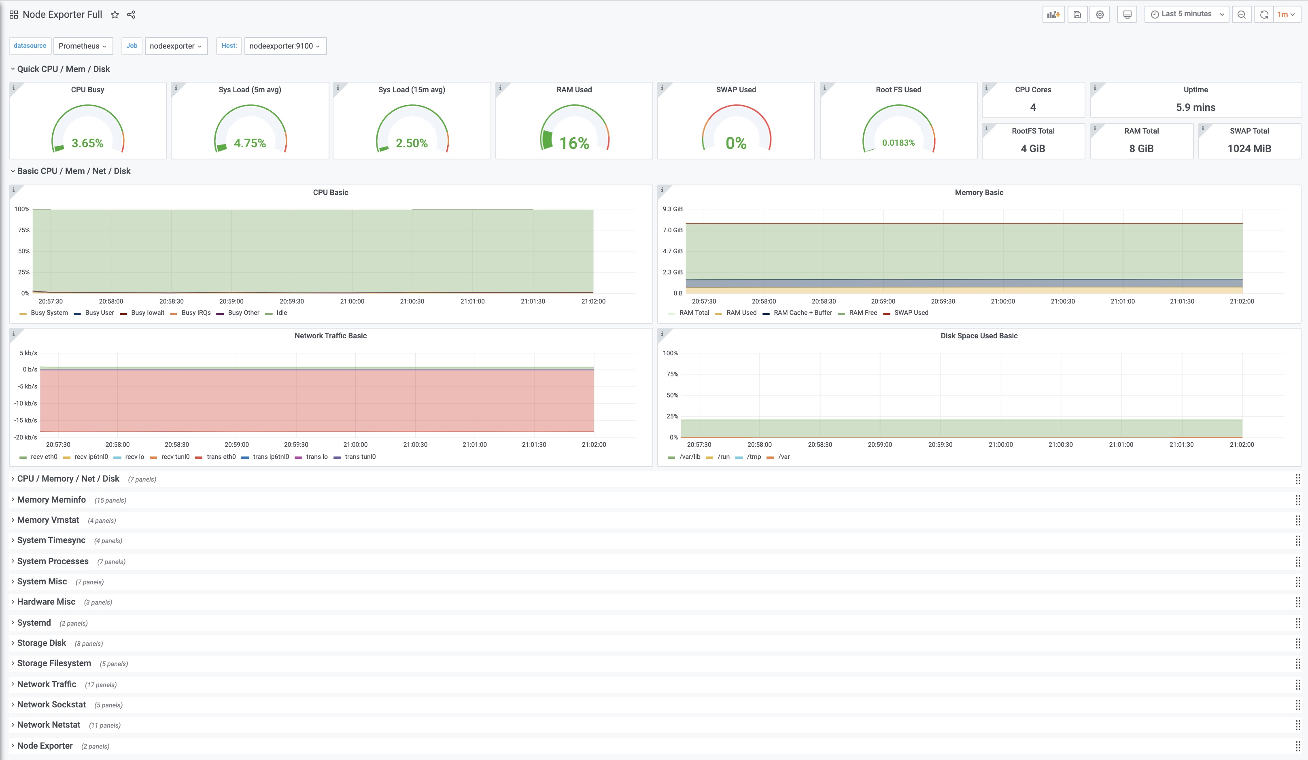Open the Prometheus datasource dropdown

[x=82, y=46]
